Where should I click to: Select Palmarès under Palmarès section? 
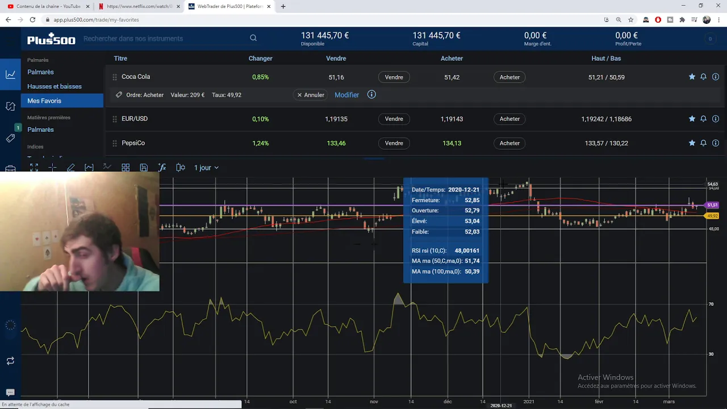point(40,72)
